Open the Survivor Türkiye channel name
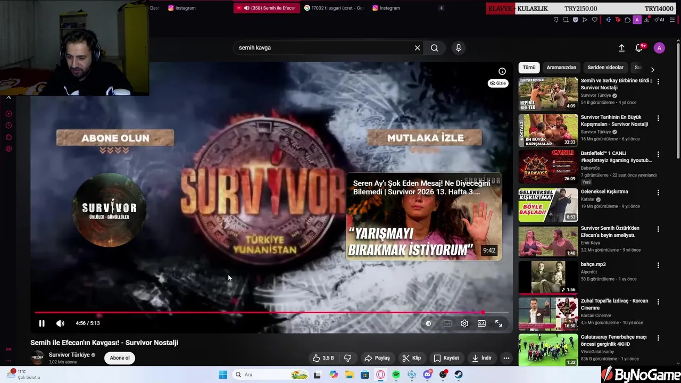Image resolution: width=681 pixels, height=383 pixels. click(69, 355)
